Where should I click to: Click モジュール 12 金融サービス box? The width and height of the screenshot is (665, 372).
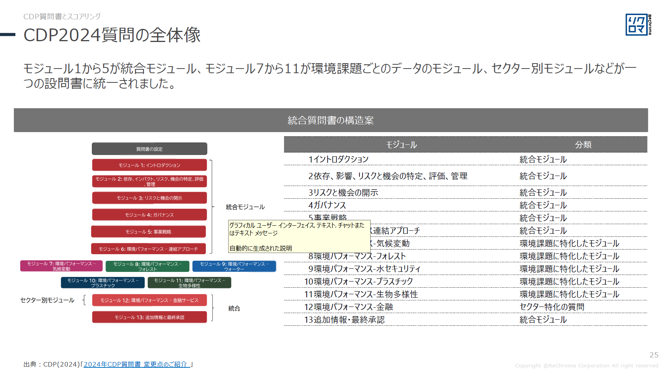point(149,300)
